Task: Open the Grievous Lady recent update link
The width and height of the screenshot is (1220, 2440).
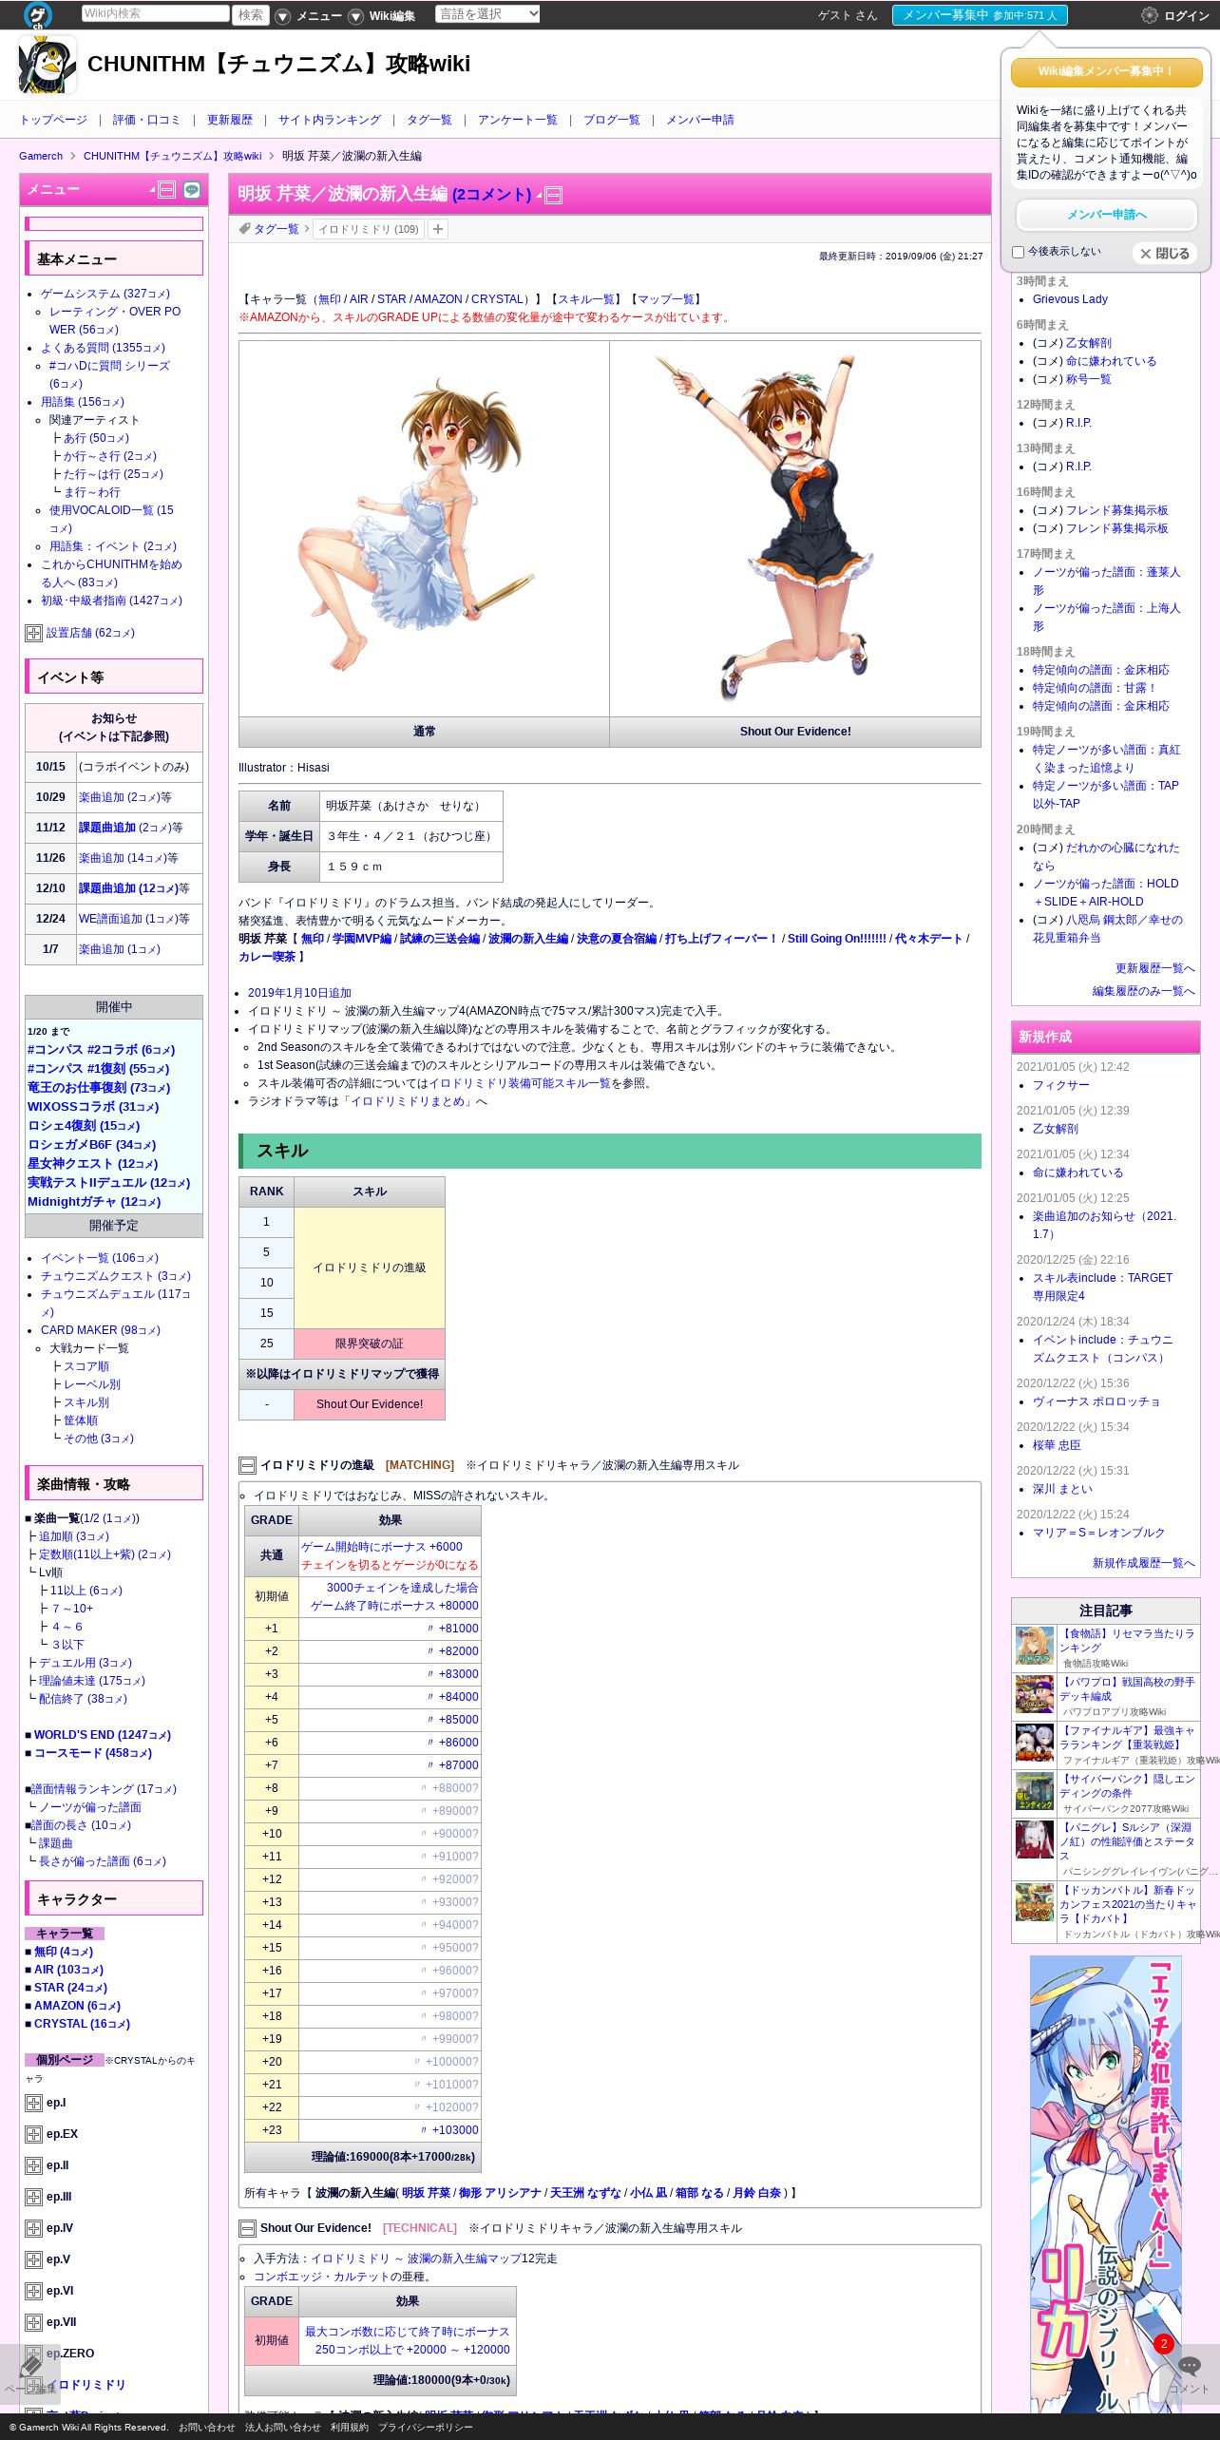Action: (1070, 299)
